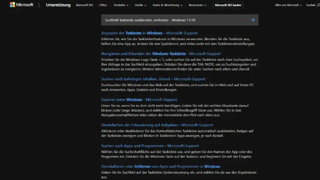
Task: Open Microsoft 365 menu item
Action: click(x=84, y=5)
